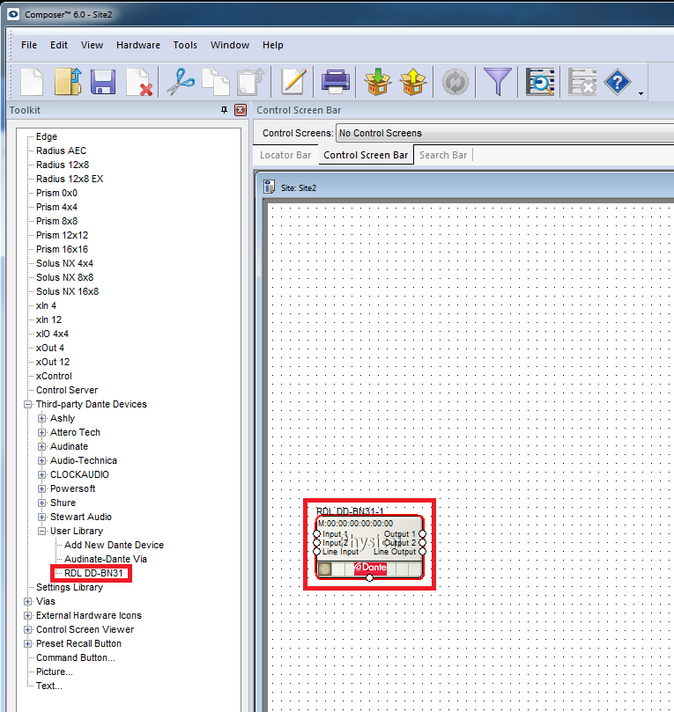Viewport: 674px width, 712px height.
Task: Open the Tools menu
Action: [x=185, y=45]
